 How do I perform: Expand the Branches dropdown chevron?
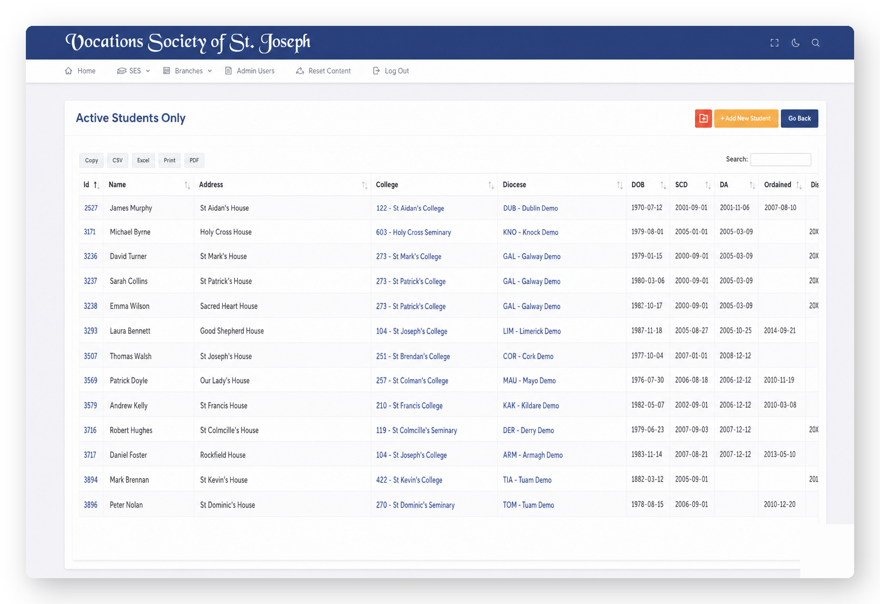point(210,71)
